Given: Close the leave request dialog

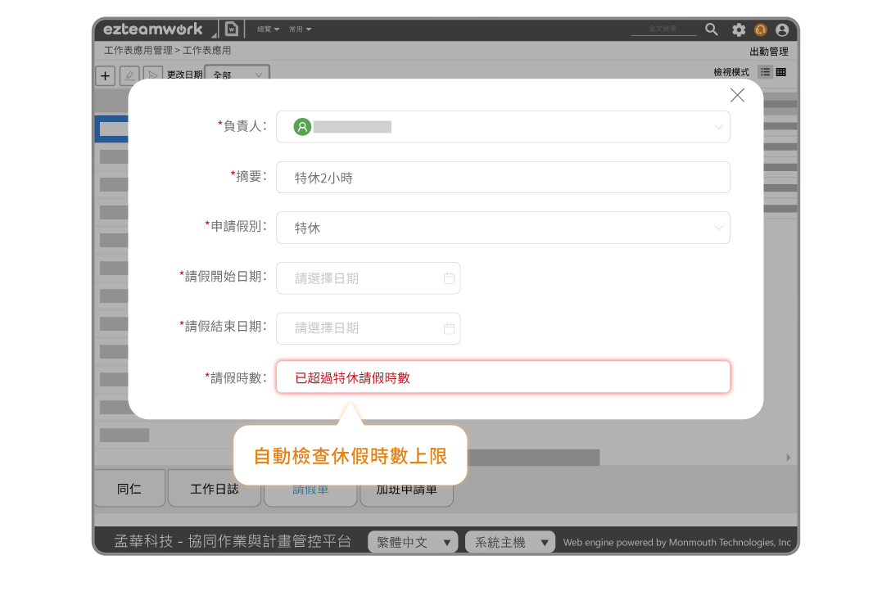Looking at the screenshot, I should 737,95.
